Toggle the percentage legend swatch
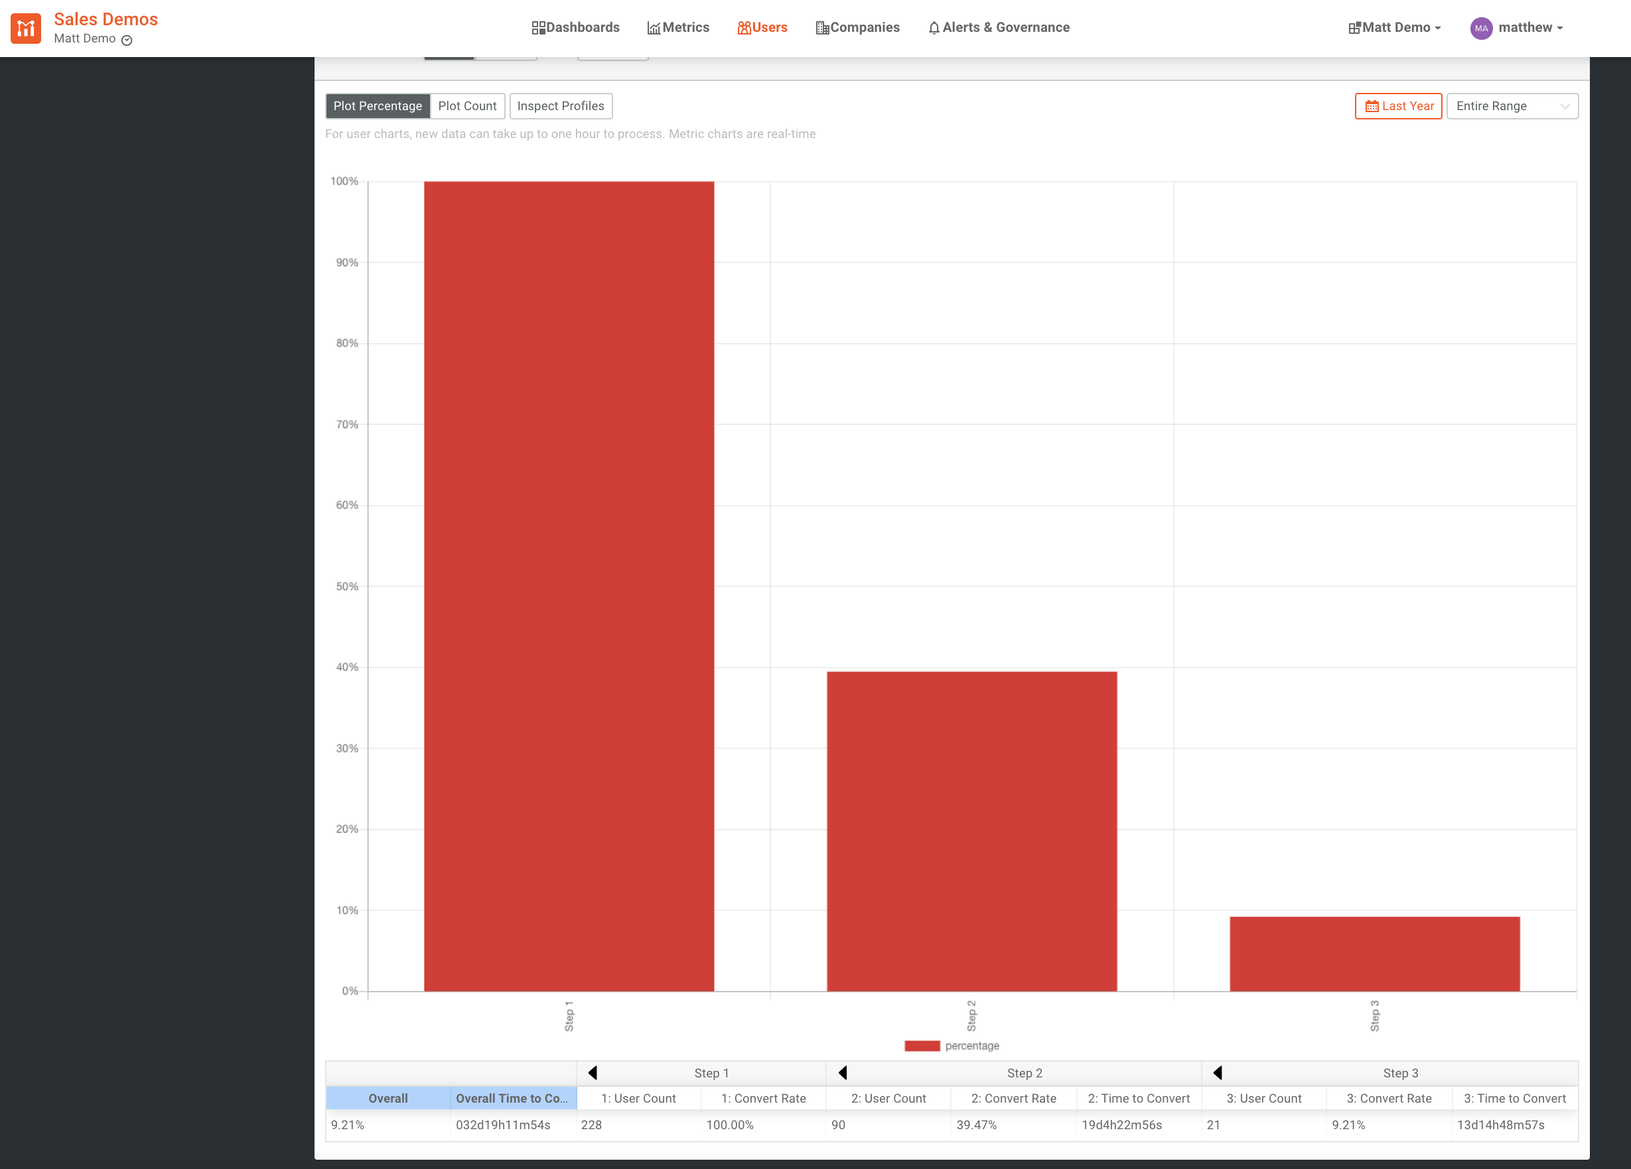 click(x=922, y=1046)
